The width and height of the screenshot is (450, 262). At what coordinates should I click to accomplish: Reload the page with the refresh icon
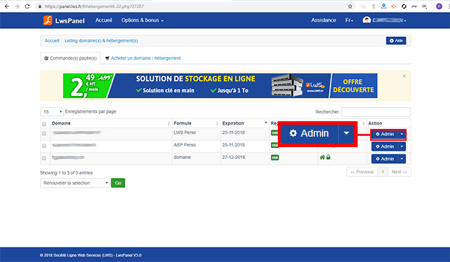click(27, 6)
